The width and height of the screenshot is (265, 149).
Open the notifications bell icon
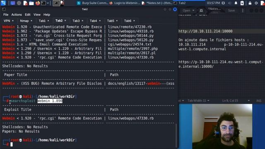236,3
